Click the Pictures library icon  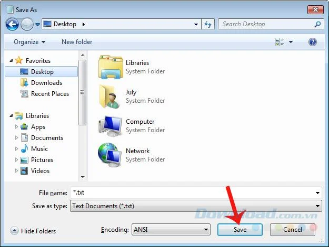point(24,160)
